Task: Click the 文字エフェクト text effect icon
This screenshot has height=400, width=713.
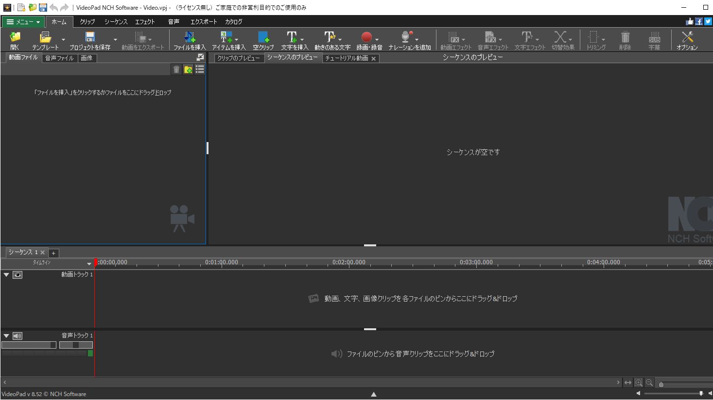Action: 527,37
